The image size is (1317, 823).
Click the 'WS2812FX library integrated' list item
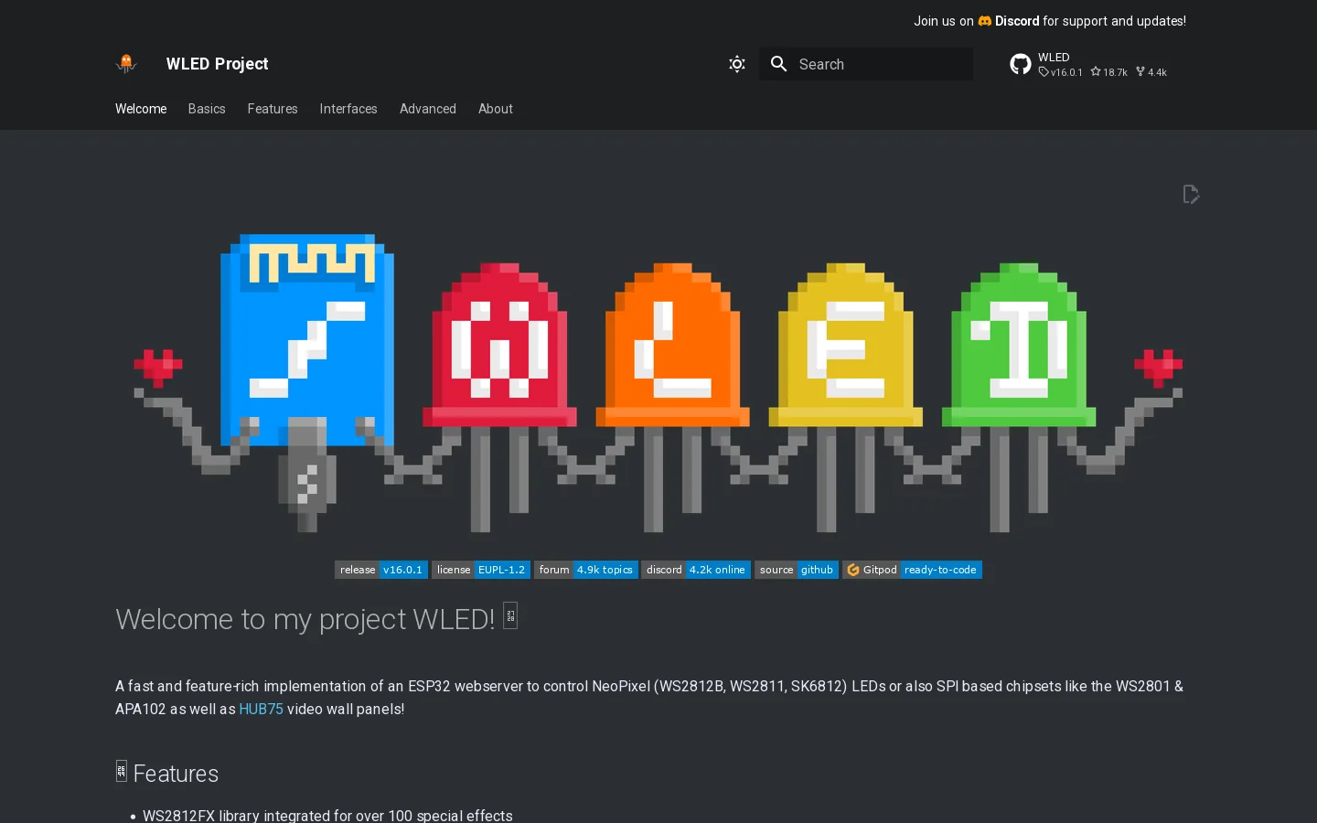point(327,815)
